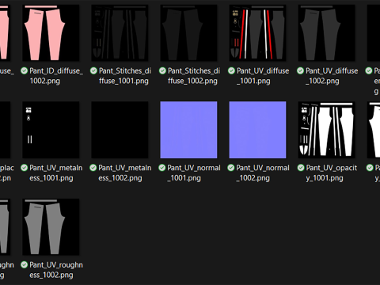
Task: Select the Pant_Stitches_diffuse_1002.png thumbnail
Action: point(188,32)
